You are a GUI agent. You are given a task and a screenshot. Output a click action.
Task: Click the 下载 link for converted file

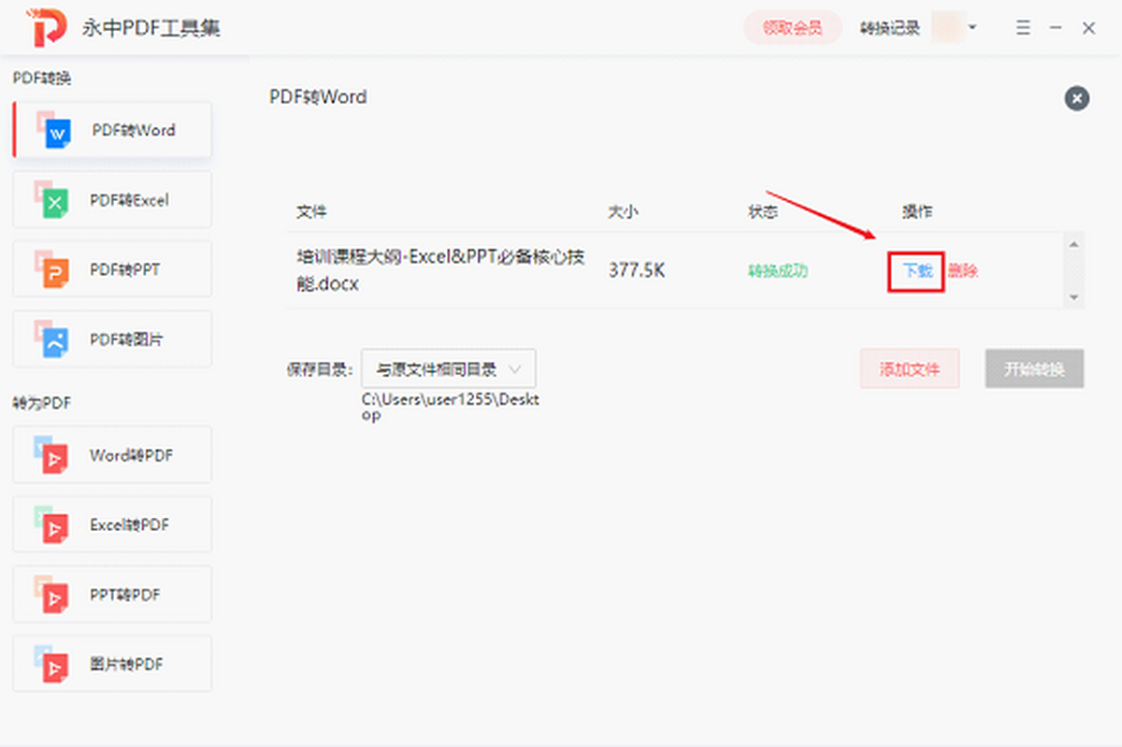(916, 271)
